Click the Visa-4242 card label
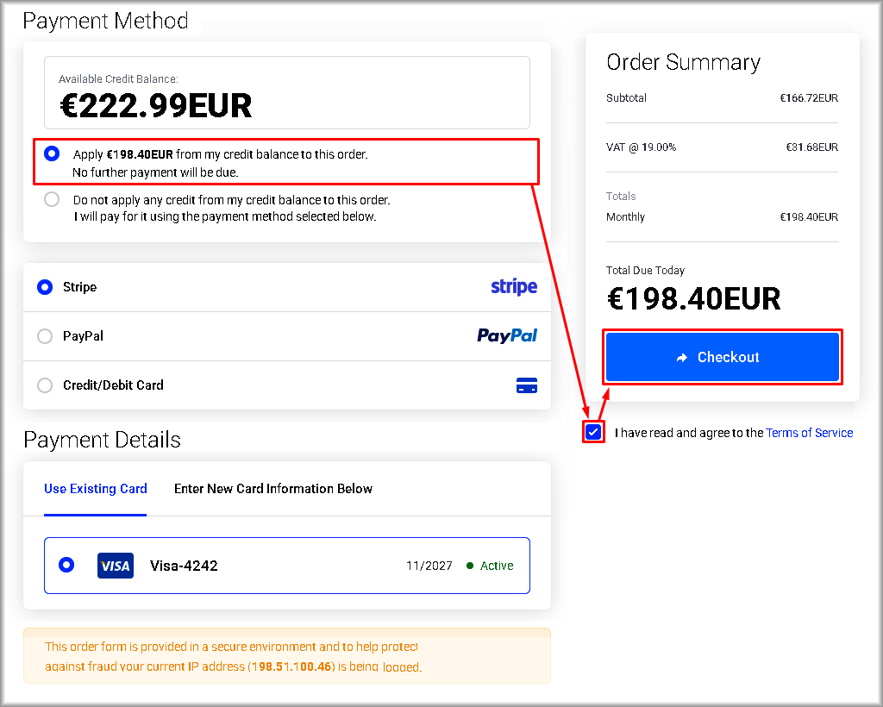Viewport: 883px width, 707px height. pyautogui.click(x=184, y=566)
